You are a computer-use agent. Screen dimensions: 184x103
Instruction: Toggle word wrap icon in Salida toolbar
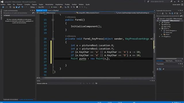96,83
